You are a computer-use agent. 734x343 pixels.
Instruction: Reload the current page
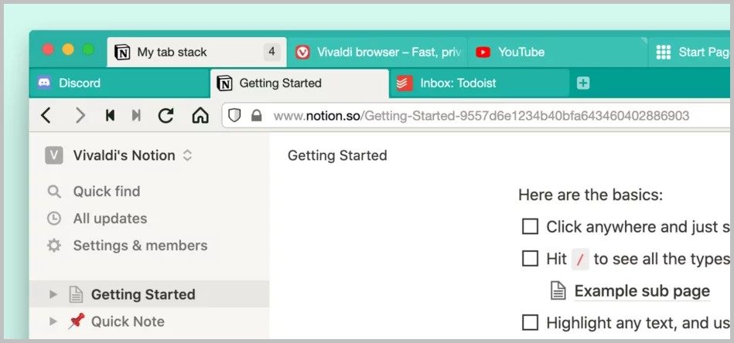click(x=166, y=116)
